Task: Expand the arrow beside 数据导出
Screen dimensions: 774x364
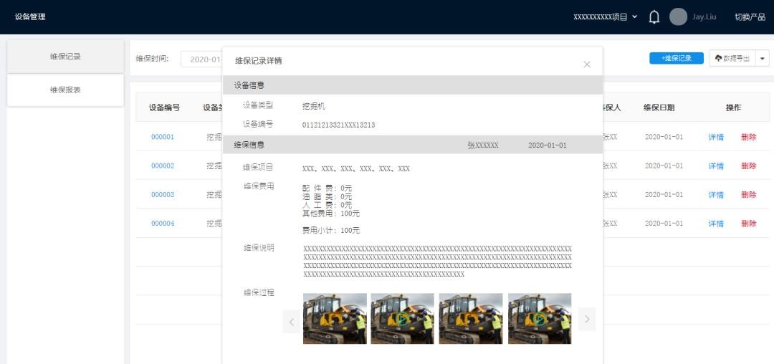Action: 763,59
